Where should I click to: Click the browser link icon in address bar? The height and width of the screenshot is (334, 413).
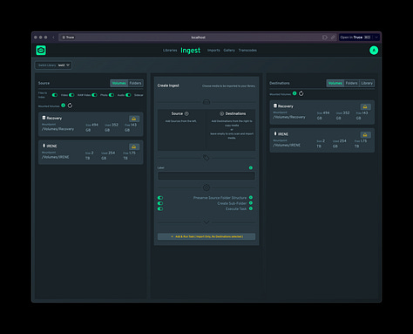(x=333, y=37)
